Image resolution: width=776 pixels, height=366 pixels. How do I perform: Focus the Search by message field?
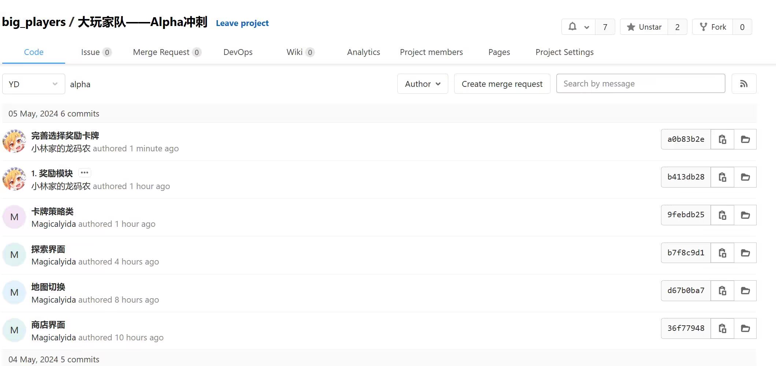pos(641,84)
